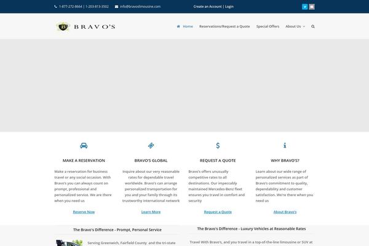The image size is (369, 246).
Task: Expand the About Us dropdown arrow
Action: tap(304, 26)
